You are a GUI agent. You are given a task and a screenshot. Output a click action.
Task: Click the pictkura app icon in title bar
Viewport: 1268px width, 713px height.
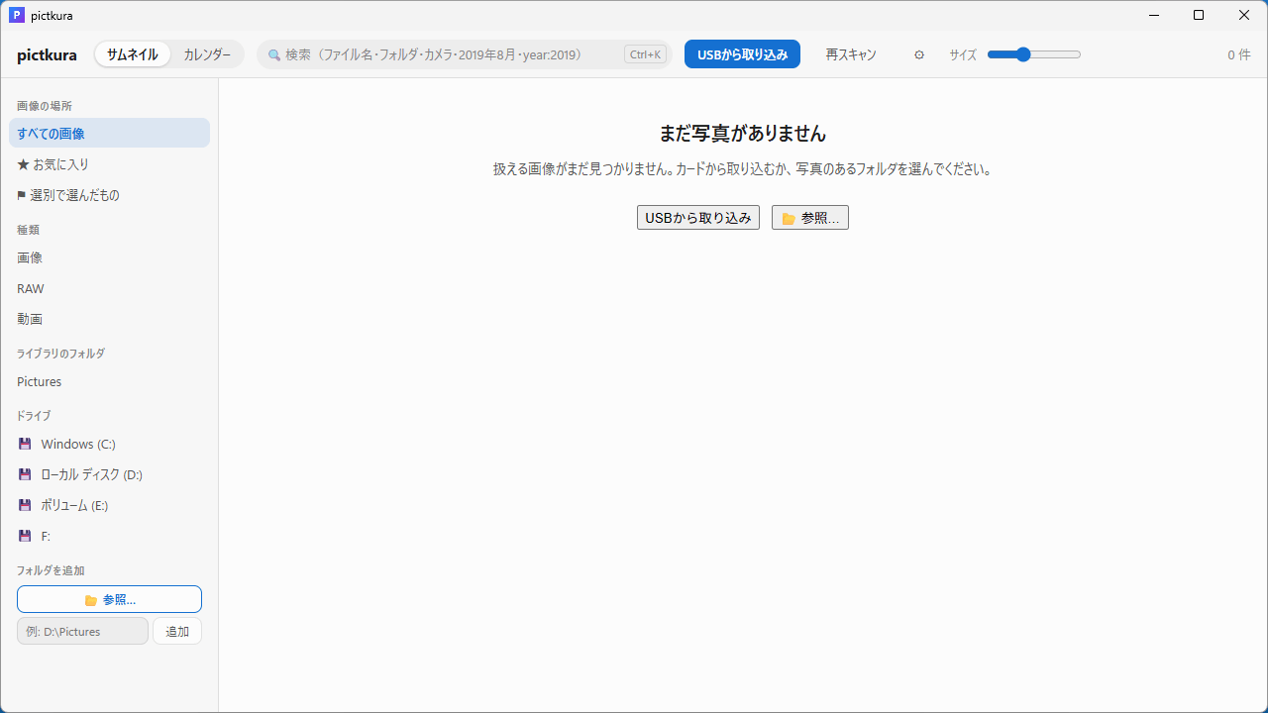click(16, 15)
